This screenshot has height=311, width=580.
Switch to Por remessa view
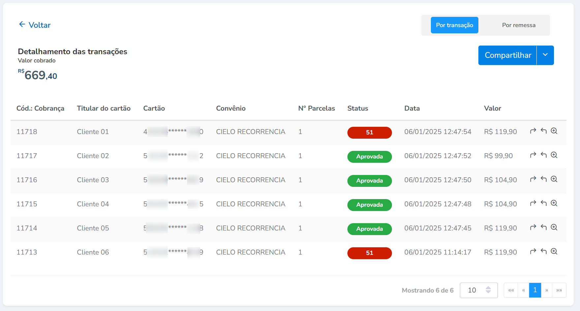(x=518, y=25)
